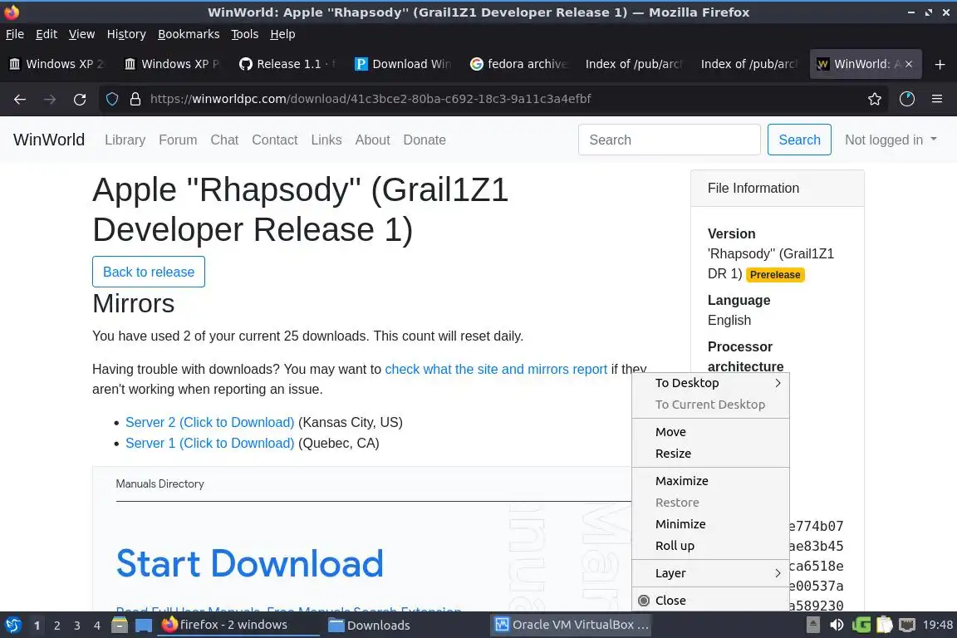The image size is (957, 638).
Task: Switch to the fedora archive Google tab
Action: coord(518,64)
